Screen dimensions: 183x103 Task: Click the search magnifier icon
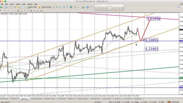pos(179,7)
